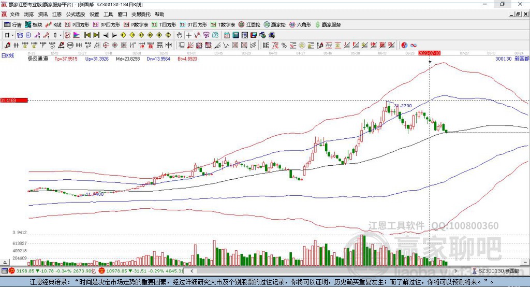The image size is (530, 287).
Task: Open the 六角形 hexagon tool
Action: click(x=299, y=24)
